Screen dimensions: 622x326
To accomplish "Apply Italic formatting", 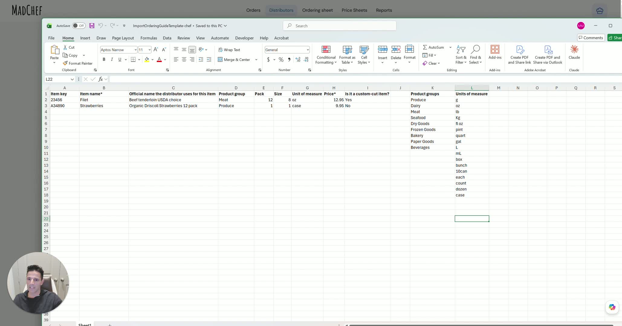I will (112, 59).
